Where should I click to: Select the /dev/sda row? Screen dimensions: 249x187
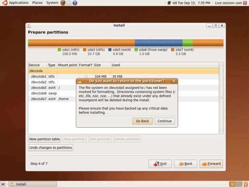[x=124, y=71]
